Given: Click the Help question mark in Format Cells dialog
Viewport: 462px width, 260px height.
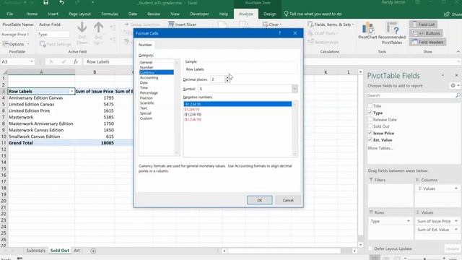Looking at the screenshot, I should coord(279,33).
